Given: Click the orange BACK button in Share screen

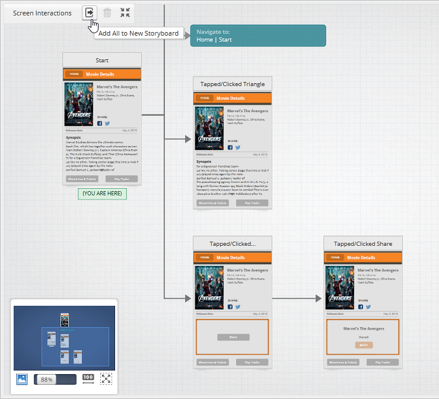Looking at the screenshot, I should [364, 345].
